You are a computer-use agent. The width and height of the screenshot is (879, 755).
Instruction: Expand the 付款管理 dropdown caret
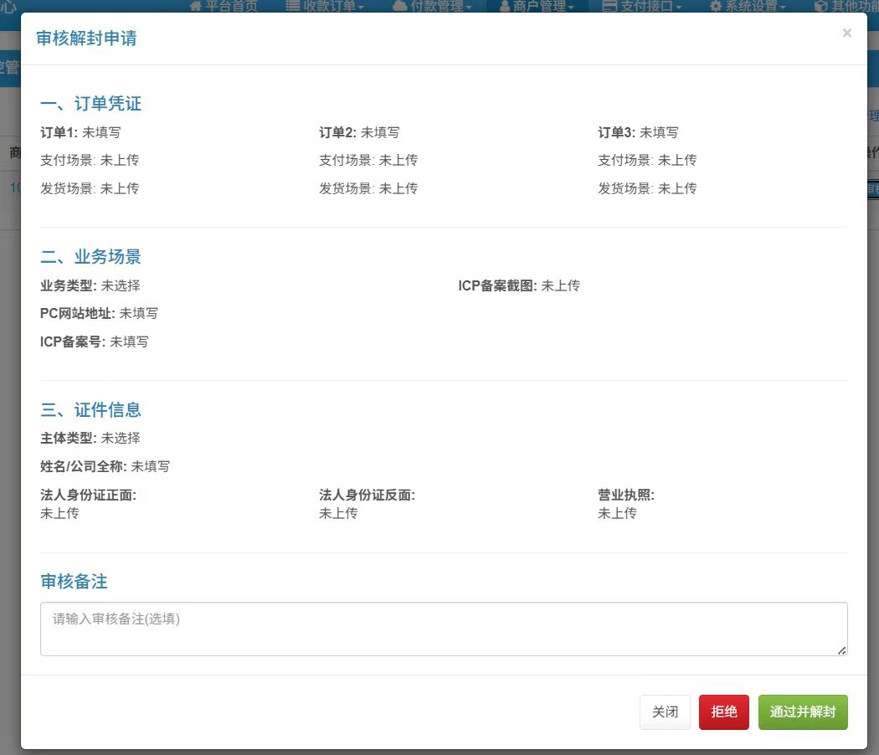pos(469,7)
